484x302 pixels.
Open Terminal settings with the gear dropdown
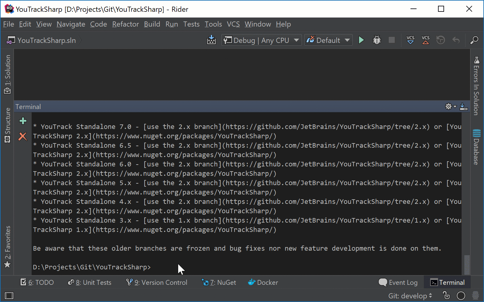tap(450, 106)
